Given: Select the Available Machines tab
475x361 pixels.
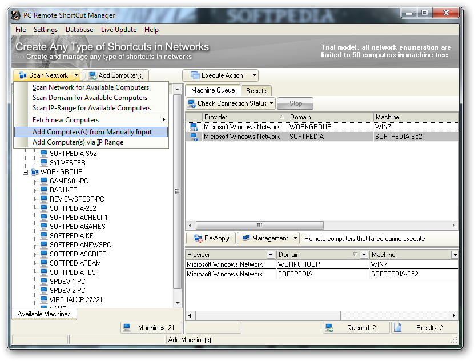Looking at the screenshot, I should point(44,314).
